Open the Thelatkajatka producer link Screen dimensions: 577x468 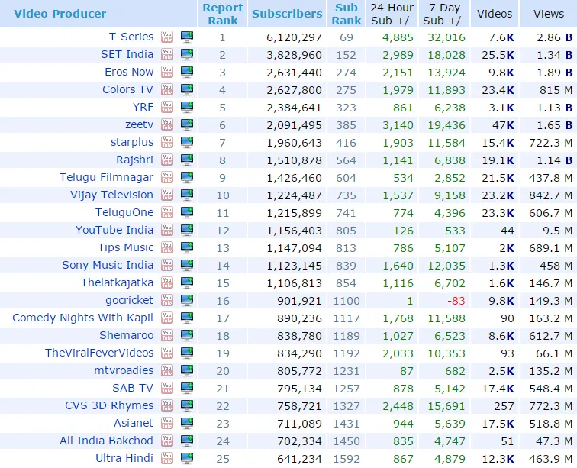point(117,282)
